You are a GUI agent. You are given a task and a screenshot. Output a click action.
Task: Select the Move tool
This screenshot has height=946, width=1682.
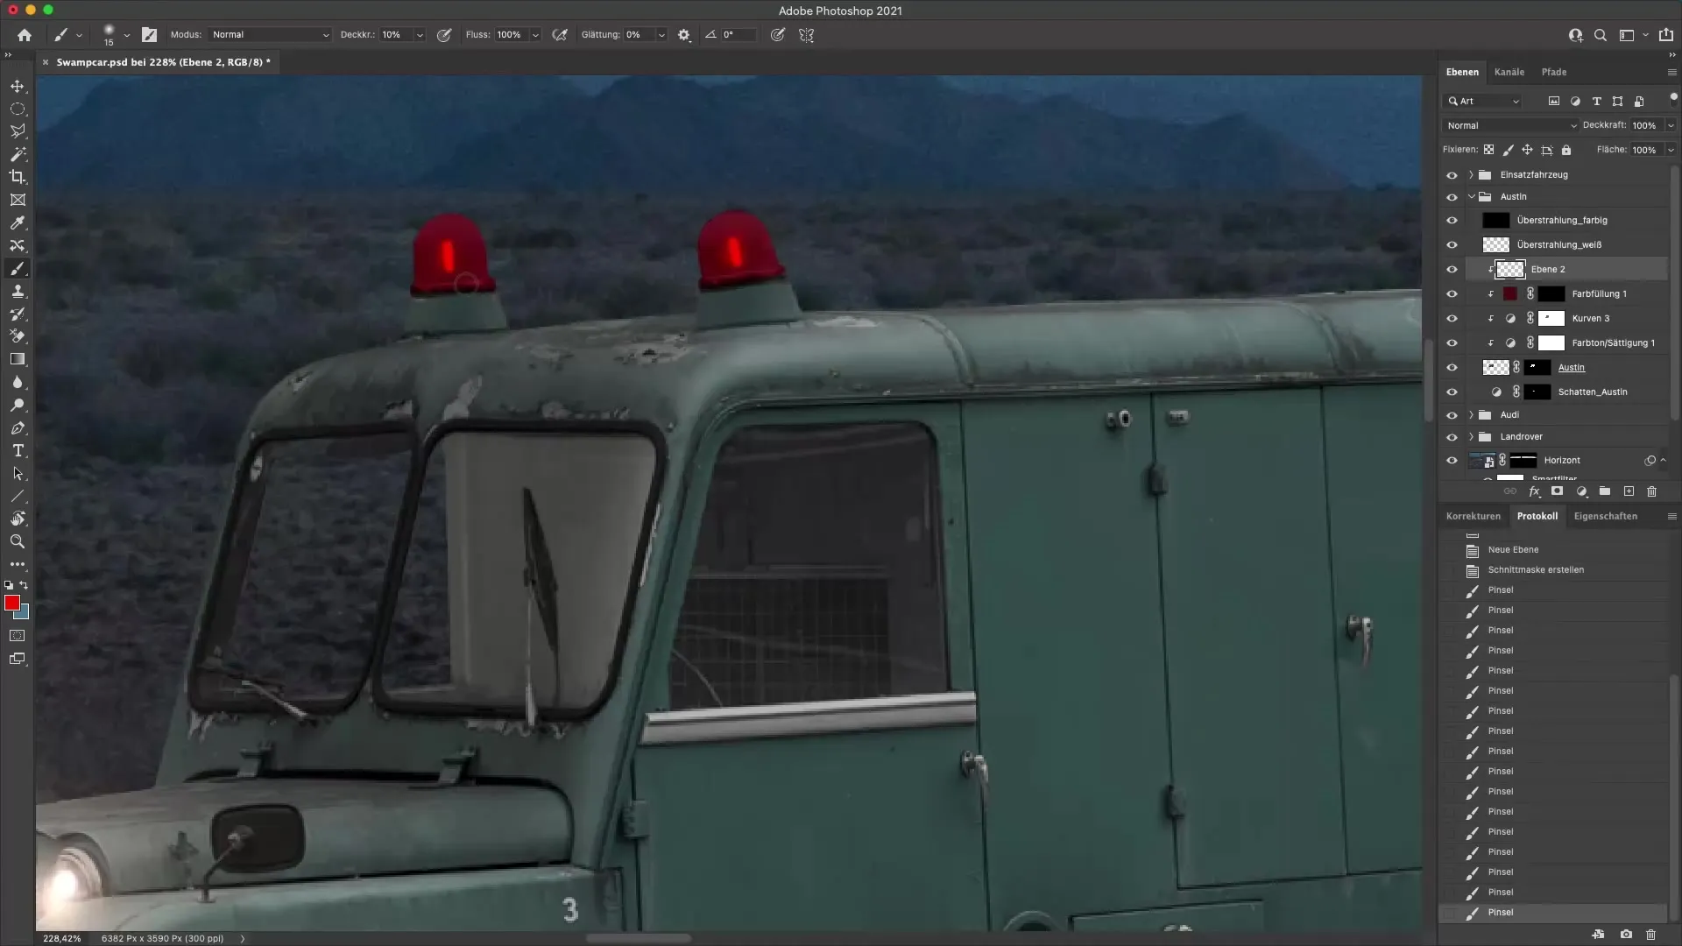18,86
